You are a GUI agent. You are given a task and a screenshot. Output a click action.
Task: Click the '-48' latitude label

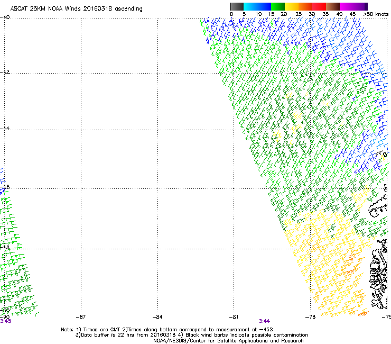[5, 247]
